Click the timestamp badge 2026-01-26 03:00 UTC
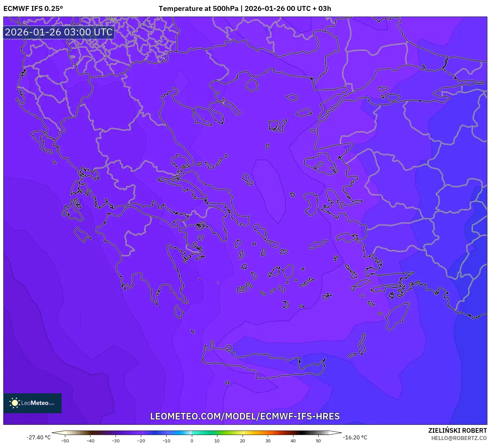The height and width of the screenshot is (443, 490). point(58,32)
